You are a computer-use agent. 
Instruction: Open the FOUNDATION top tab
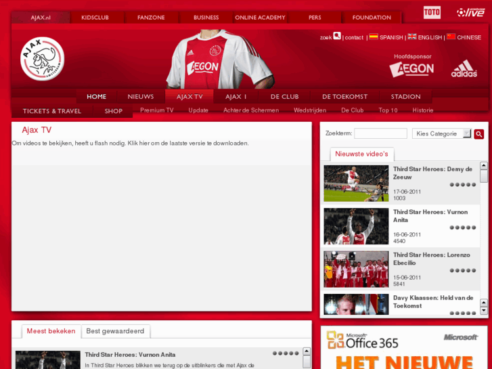[372, 18]
